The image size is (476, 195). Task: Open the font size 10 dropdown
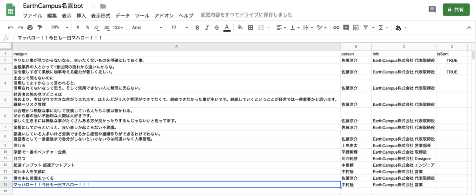[x=180, y=27]
